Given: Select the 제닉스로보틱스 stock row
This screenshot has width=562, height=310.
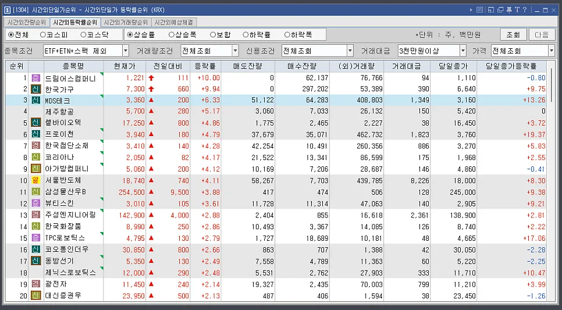Looking at the screenshot, I should [276, 273].
